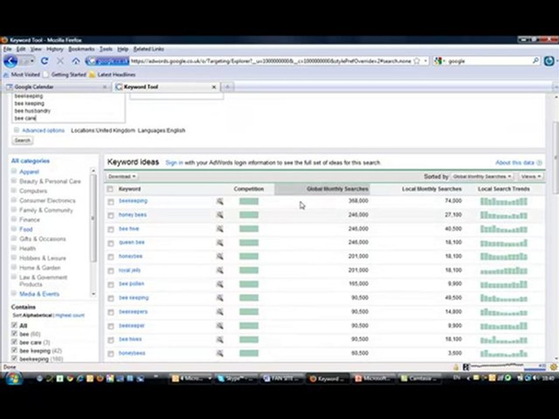The image size is (559, 419).
Task: Open magnifier icon for bee hives row
Action: (220, 339)
